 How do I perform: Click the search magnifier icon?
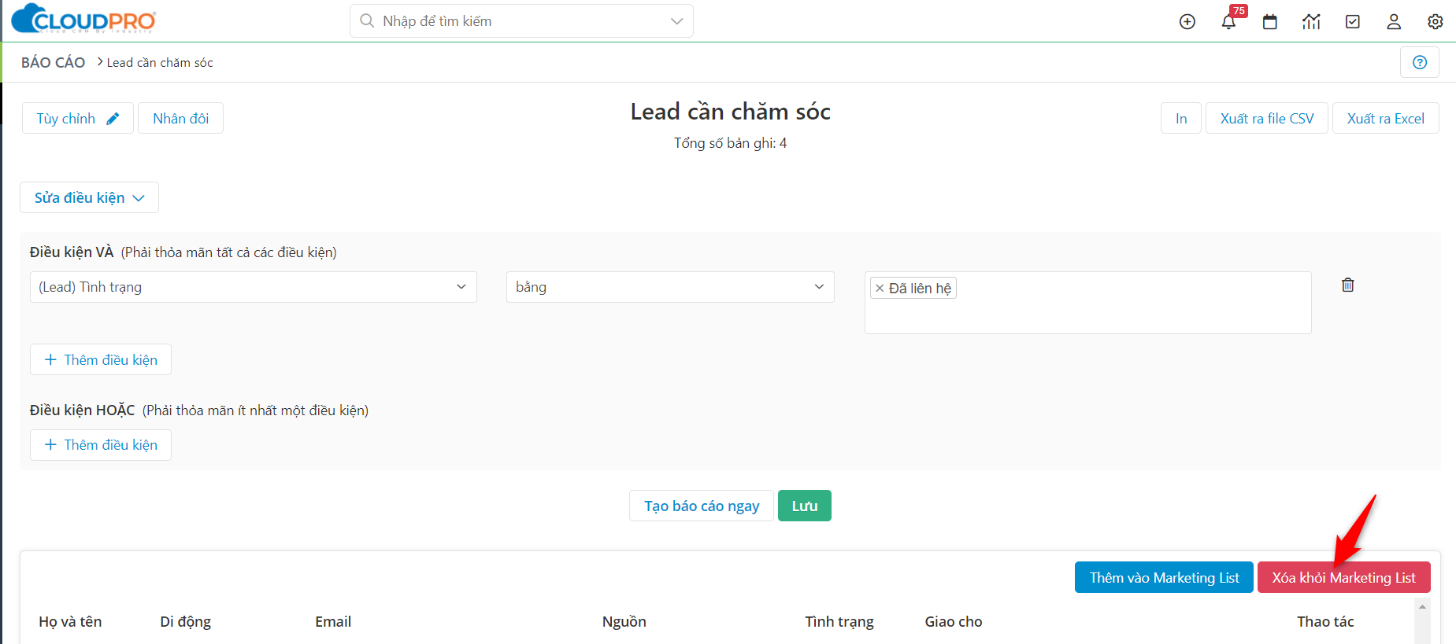(x=367, y=20)
